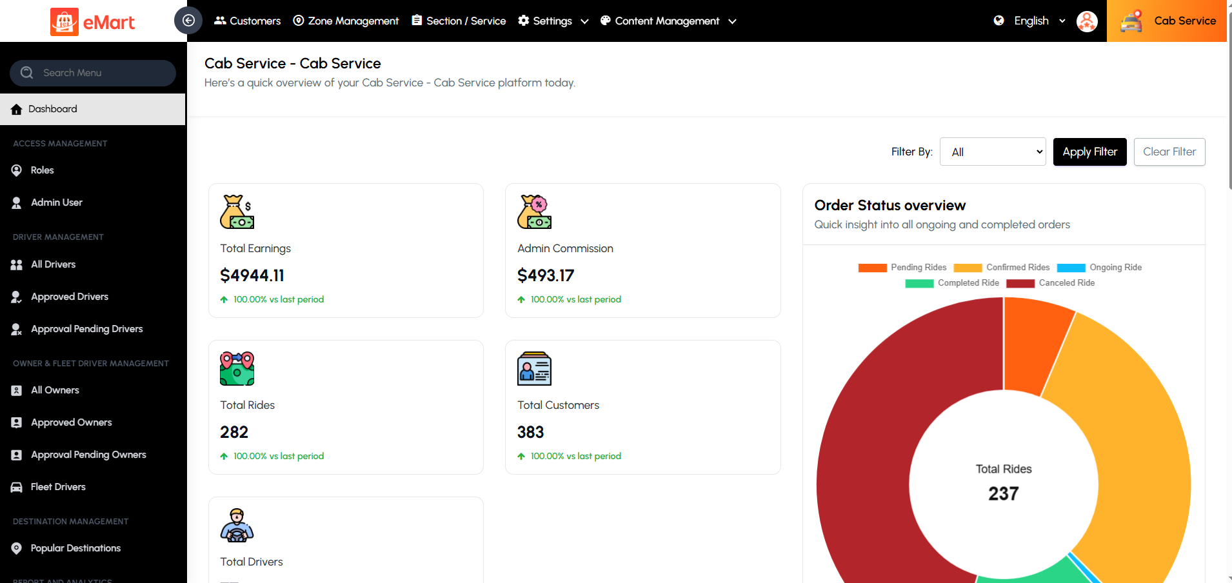The height and width of the screenshot is (583, 1232).
Task: Select Approved Drivers in the sidebar
Action: click(x=70, y=297)
